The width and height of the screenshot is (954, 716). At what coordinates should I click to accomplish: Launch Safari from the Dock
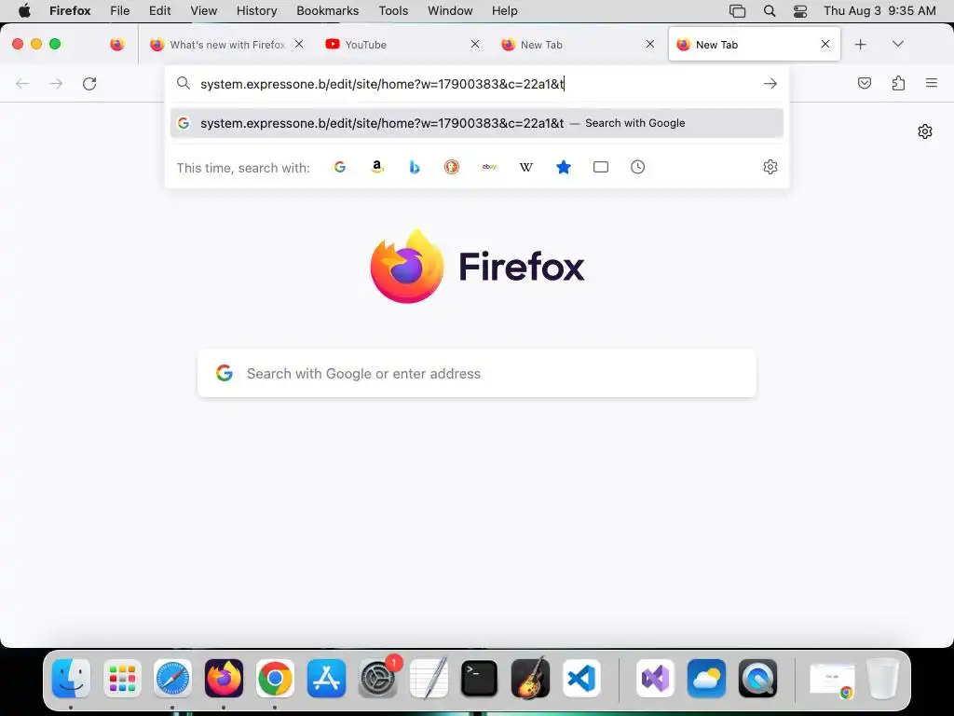coord(172,679)
